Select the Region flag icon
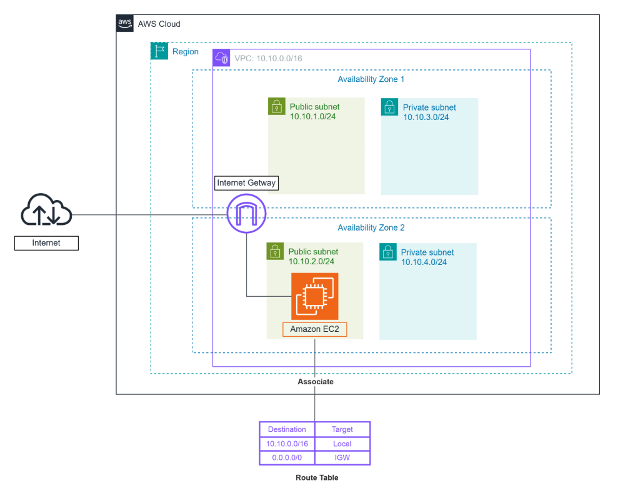The image size is (628, 488). pyautogui.click(x=159, y=51)
